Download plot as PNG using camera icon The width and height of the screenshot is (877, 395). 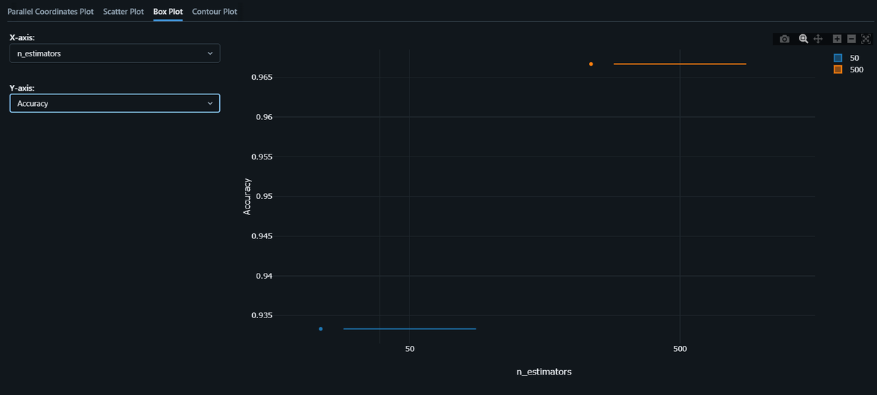[784, 39]
